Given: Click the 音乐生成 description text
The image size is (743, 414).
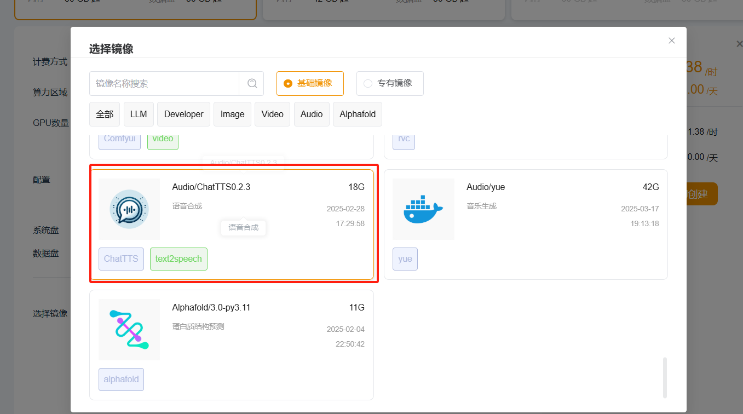Looking at the screenshot, I should pyautogui.click(x=481, y=206).
